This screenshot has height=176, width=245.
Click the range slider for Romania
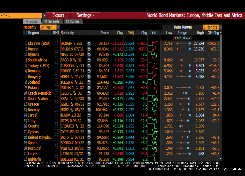pos(182,71)
